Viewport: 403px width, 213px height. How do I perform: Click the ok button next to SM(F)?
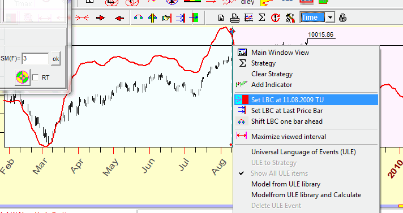[55, 59]
